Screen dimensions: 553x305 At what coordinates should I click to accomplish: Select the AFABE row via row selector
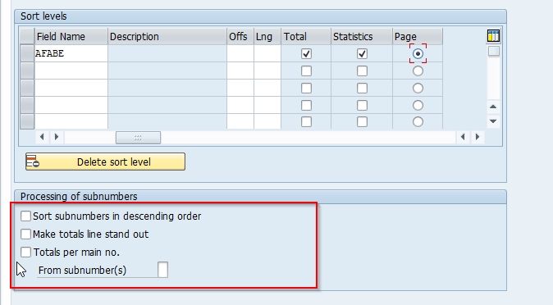[x=27, y=53]
